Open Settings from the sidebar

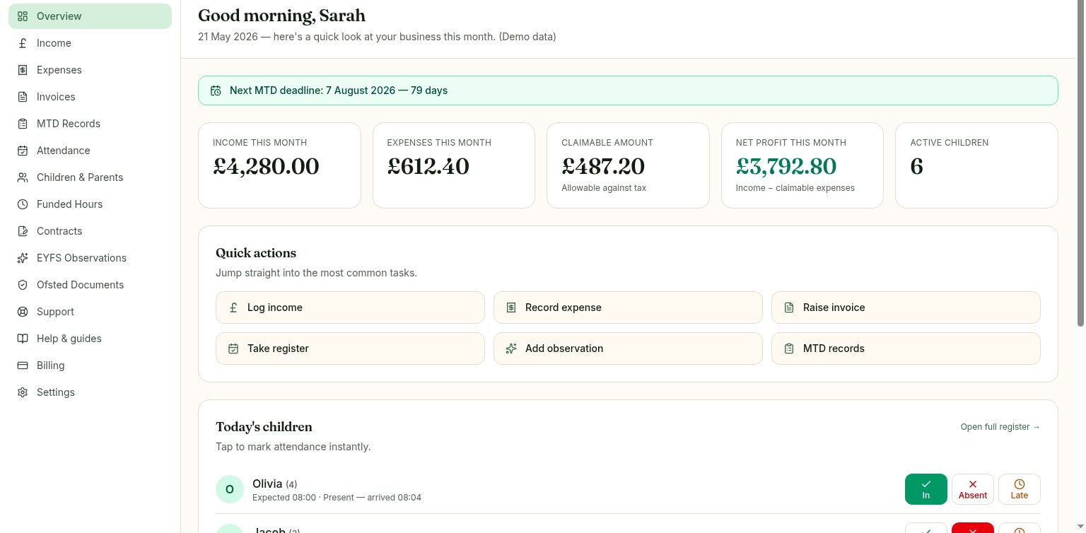(90, 392)
